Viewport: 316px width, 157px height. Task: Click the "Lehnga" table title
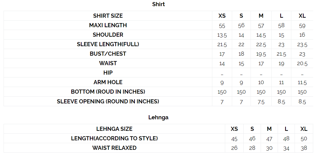point(158,117)
